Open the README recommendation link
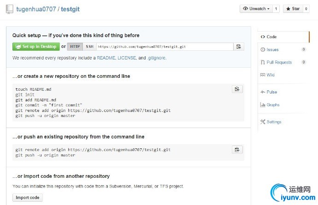Screen dimensions: 318x205 point(106,58)
